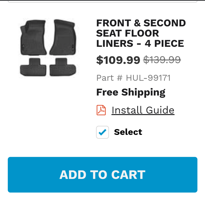Click the top-right front liner in the image
Viewport: 205px width, 206px height.
(63, 36)
